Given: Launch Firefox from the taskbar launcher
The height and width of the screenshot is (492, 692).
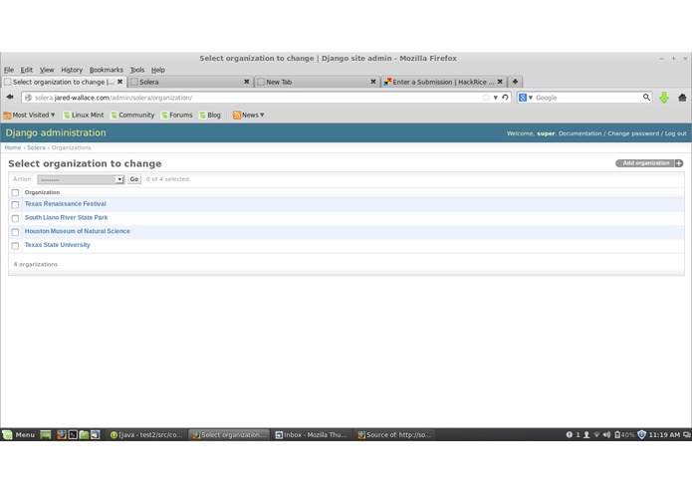Looking at the screenshot, I should 62,434.
